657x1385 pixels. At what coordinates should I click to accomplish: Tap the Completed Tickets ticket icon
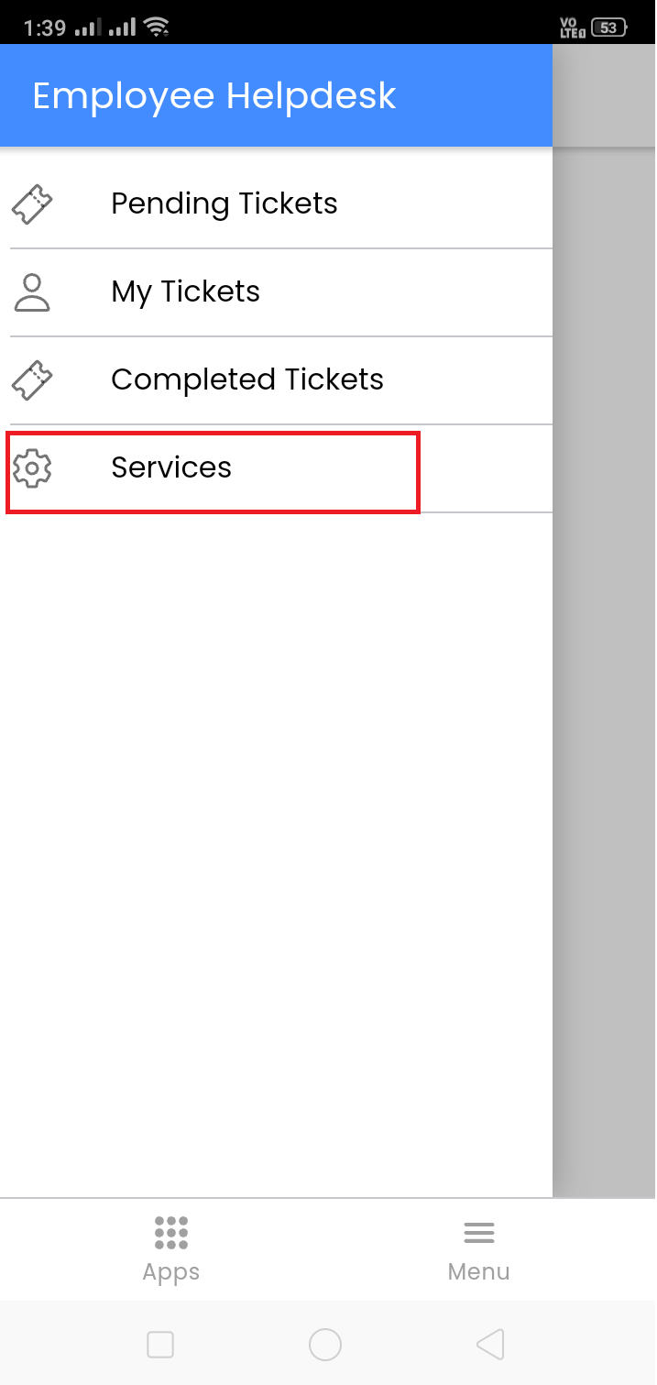(32, 379)
